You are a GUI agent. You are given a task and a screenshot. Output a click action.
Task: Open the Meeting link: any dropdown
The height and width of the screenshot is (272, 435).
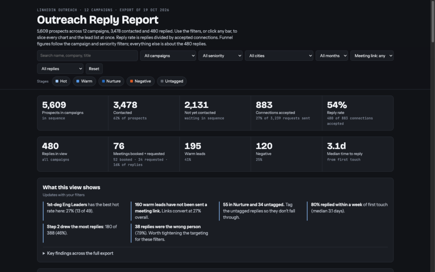pyautogui.click(x=372, y=56)
